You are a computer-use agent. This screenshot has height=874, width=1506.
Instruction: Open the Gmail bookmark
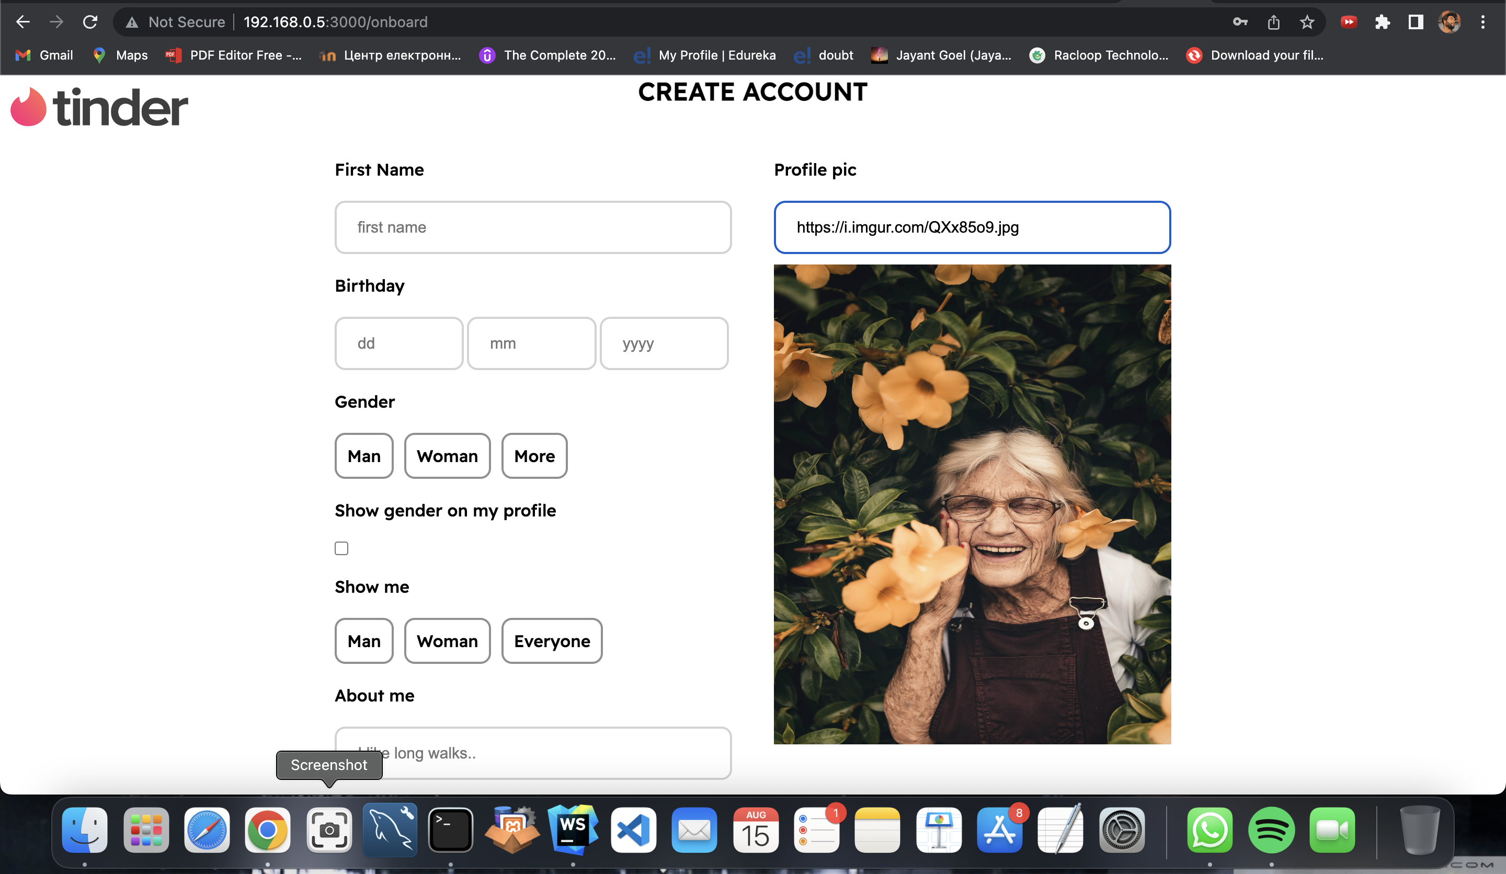(x=44, y=55)
